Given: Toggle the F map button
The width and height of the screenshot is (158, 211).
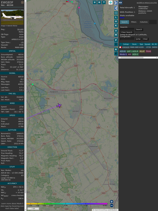Looking at the screenshot, I should tap(116, 54).
